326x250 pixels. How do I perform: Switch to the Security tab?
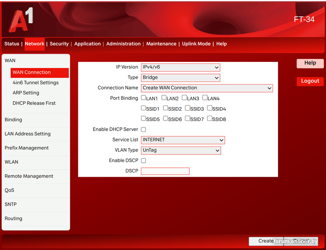tap(59, 44)
